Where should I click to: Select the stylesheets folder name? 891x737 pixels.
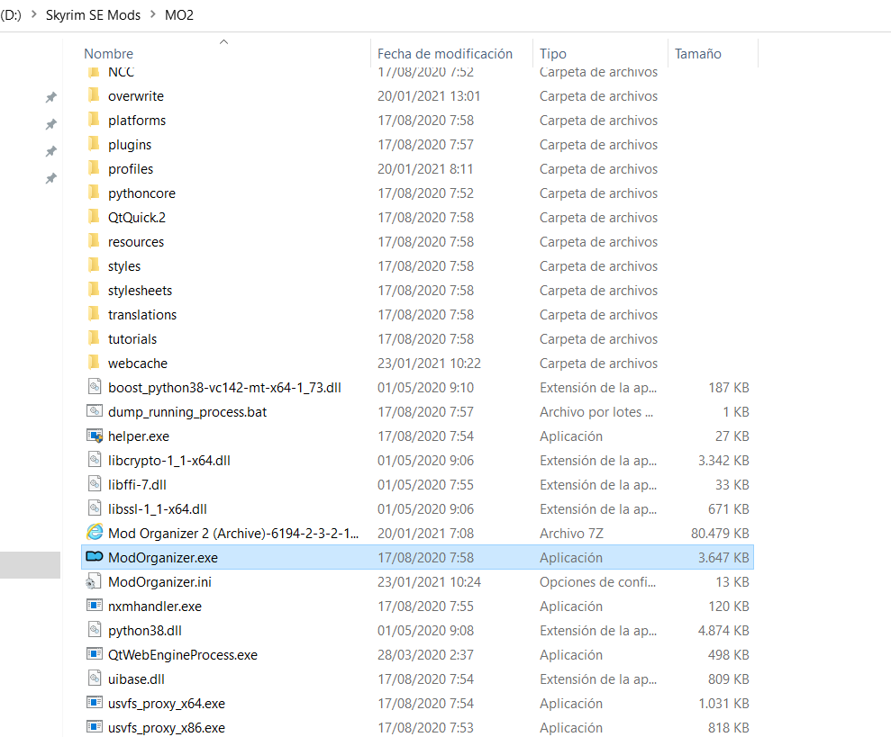pos(140,290)
